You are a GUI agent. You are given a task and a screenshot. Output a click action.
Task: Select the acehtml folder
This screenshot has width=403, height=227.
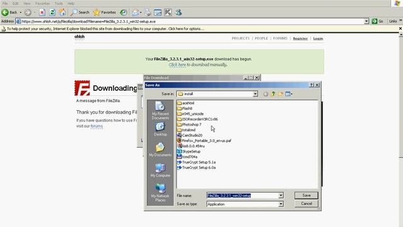click(x=186, y=103)
